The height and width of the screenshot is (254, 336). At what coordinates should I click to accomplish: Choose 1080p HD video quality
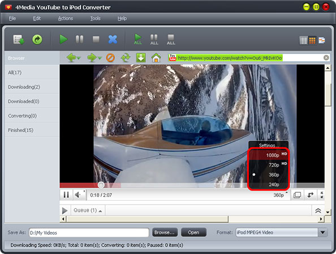coord(268,155)
